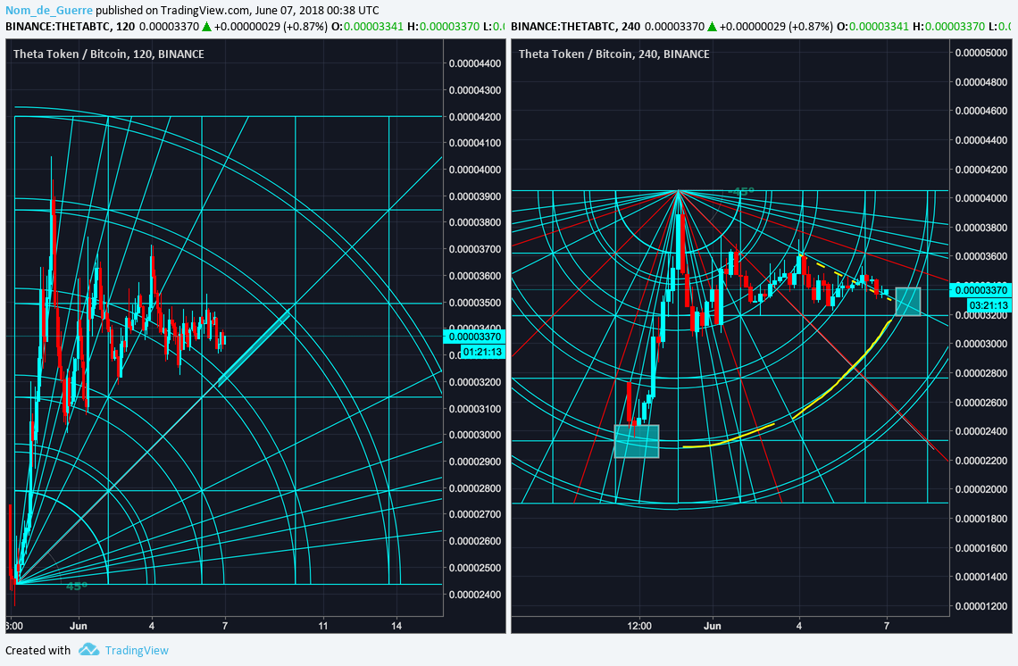The image size is (1018, 666).
Task: Click the 01:21:13 bar countdown label
Action: coord(483,352)
